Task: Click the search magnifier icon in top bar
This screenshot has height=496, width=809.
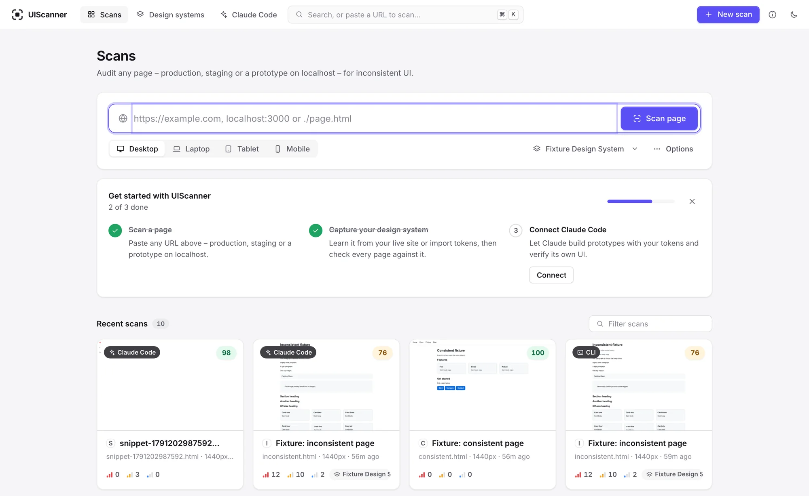Action: click(x=299, y=15)
